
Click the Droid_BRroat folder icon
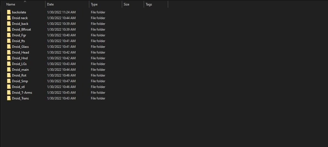pyautogui.click(x=8, y=30)
